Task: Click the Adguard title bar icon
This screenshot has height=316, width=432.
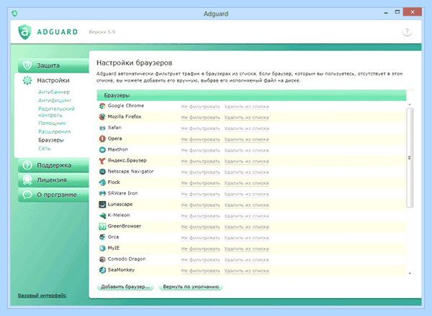Action: point(14,13)
